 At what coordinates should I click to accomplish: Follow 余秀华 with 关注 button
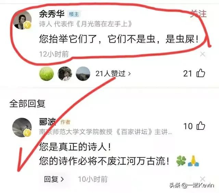(198, 14)
